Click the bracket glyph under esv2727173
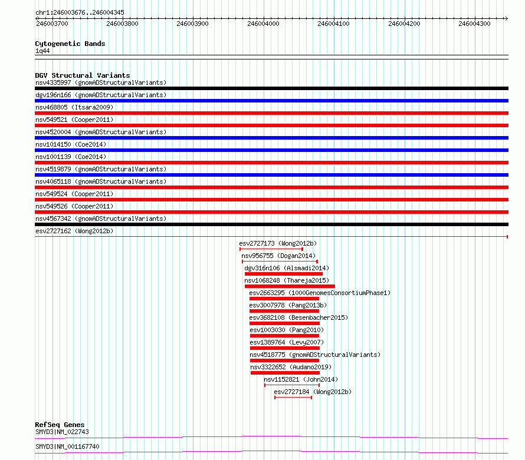 271,249
